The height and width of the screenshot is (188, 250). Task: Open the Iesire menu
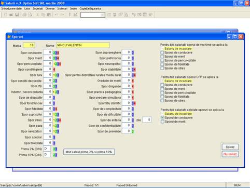73,8
